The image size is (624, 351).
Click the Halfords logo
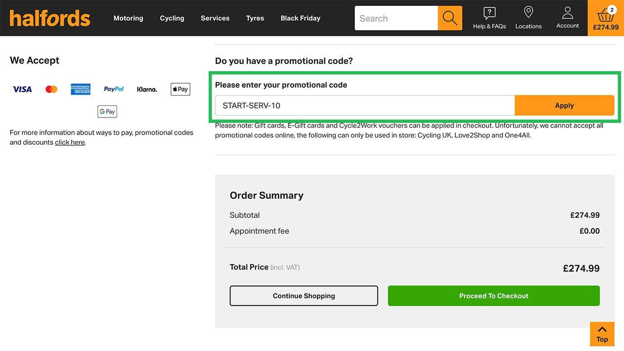[x=50, y=19]
